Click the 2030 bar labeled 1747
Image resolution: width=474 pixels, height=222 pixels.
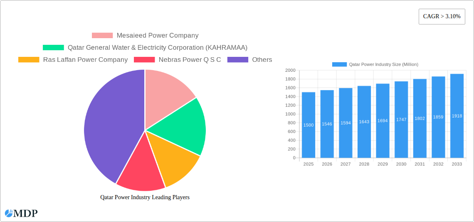point(402,120)
